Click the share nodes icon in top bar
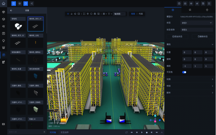 pyautogui.click(x=32, y=3)
